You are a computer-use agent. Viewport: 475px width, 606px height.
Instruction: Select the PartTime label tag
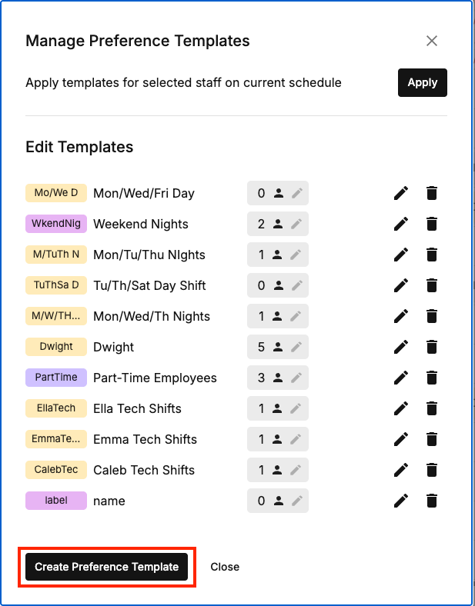click(56, 378)
